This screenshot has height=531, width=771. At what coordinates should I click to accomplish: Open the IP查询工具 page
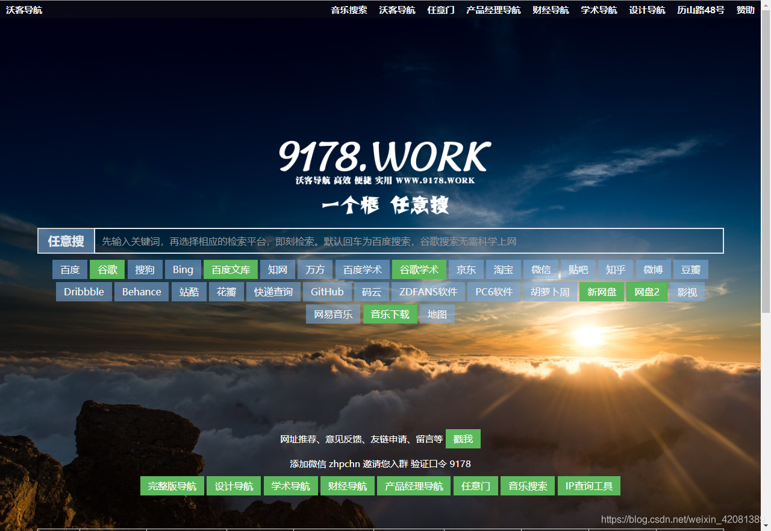[588, 486]
